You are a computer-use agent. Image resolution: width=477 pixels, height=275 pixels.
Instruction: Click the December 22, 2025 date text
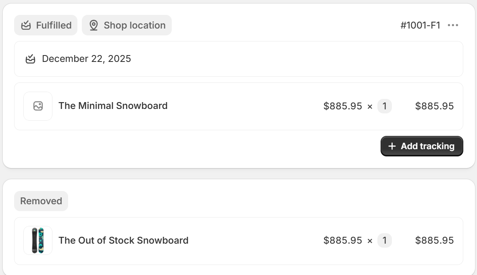[86, 59]
